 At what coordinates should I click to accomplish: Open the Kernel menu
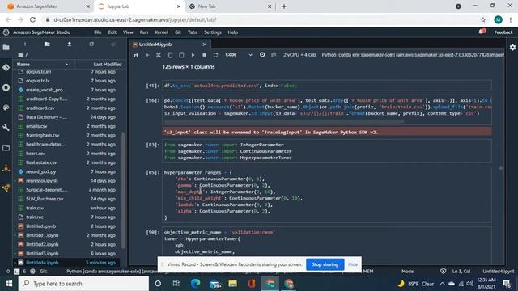(162, 32)
